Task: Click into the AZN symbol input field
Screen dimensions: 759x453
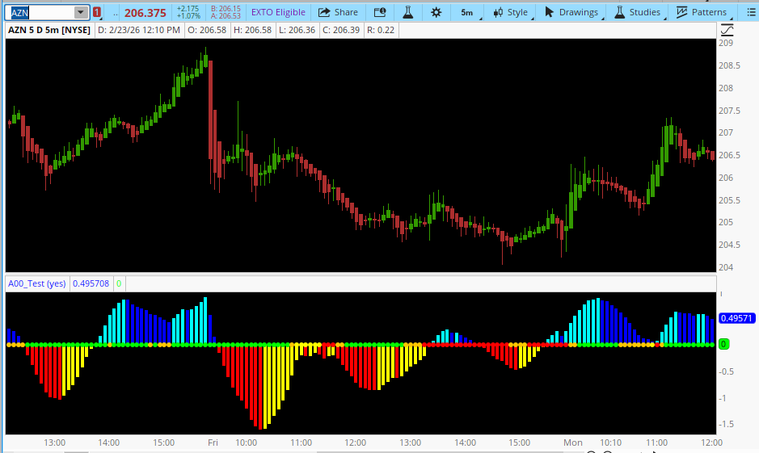Action: coord(39,12)
